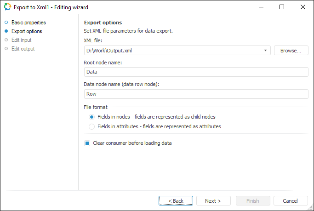The height and width of the screenshot is (211, 314).
Task: Click the Data node name input field
Action: click(x=196, y=94)
